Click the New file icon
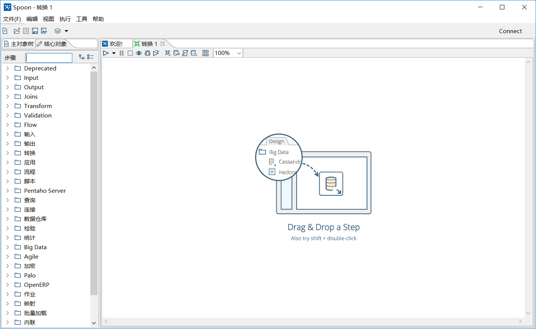This screenshot has width=536, height=329. [x=5, y=31]
